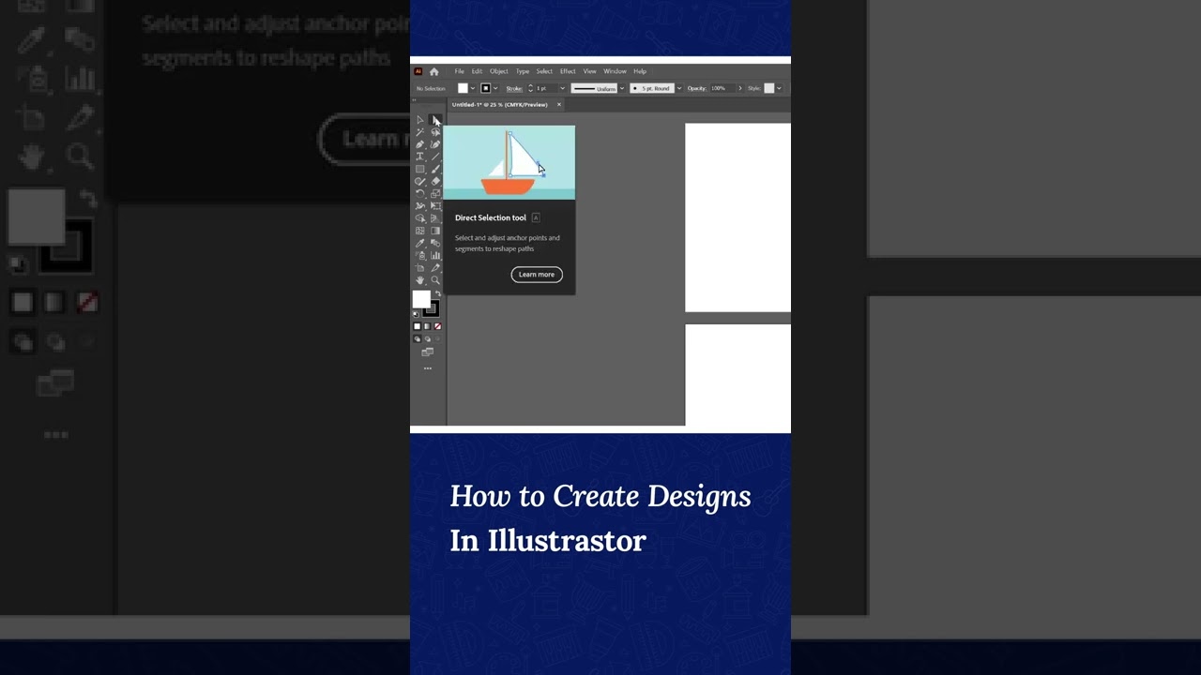Select the Selection tool arrow
Viewport: 1201px width, 675px height.
[x=420, y=120]
